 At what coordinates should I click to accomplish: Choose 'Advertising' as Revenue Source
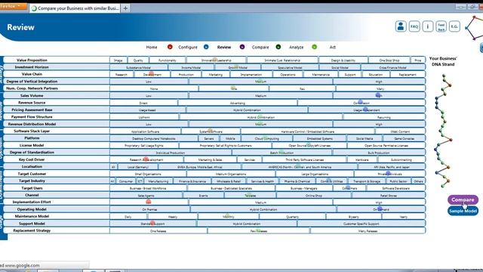coord(238,103)
